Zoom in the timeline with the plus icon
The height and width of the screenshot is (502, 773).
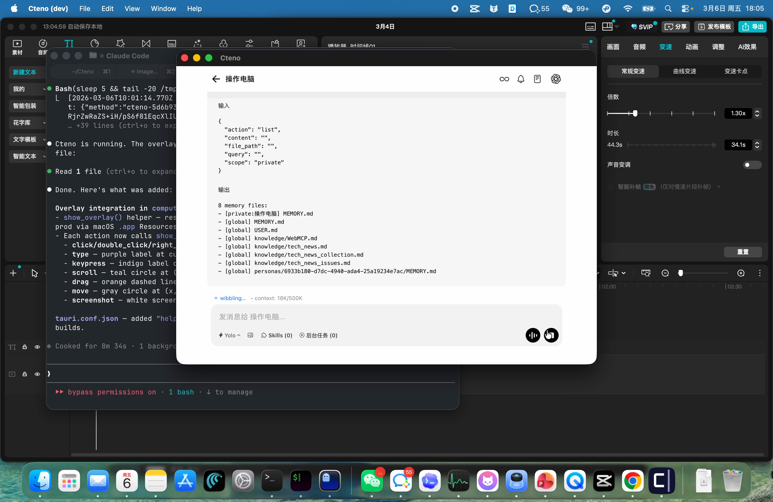coord(741,273)
